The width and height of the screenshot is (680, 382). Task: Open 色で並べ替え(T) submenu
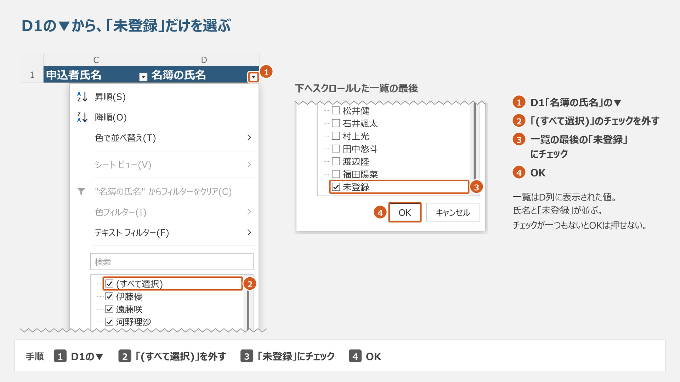coord(125,138)
